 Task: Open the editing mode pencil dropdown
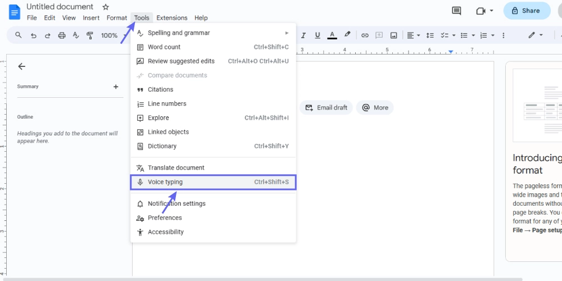(536, 35)
